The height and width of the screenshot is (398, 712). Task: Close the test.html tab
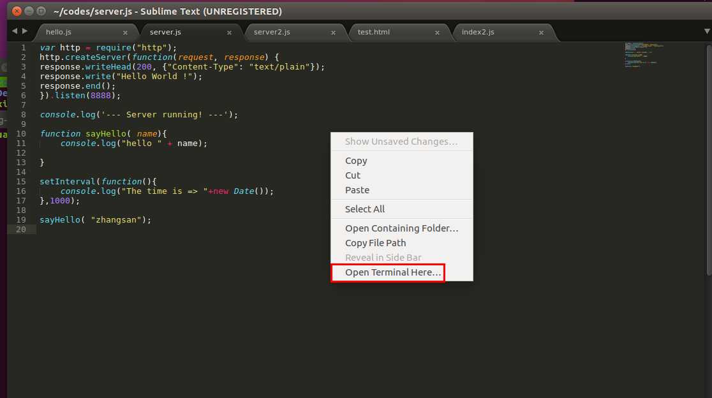coord(437,33)
